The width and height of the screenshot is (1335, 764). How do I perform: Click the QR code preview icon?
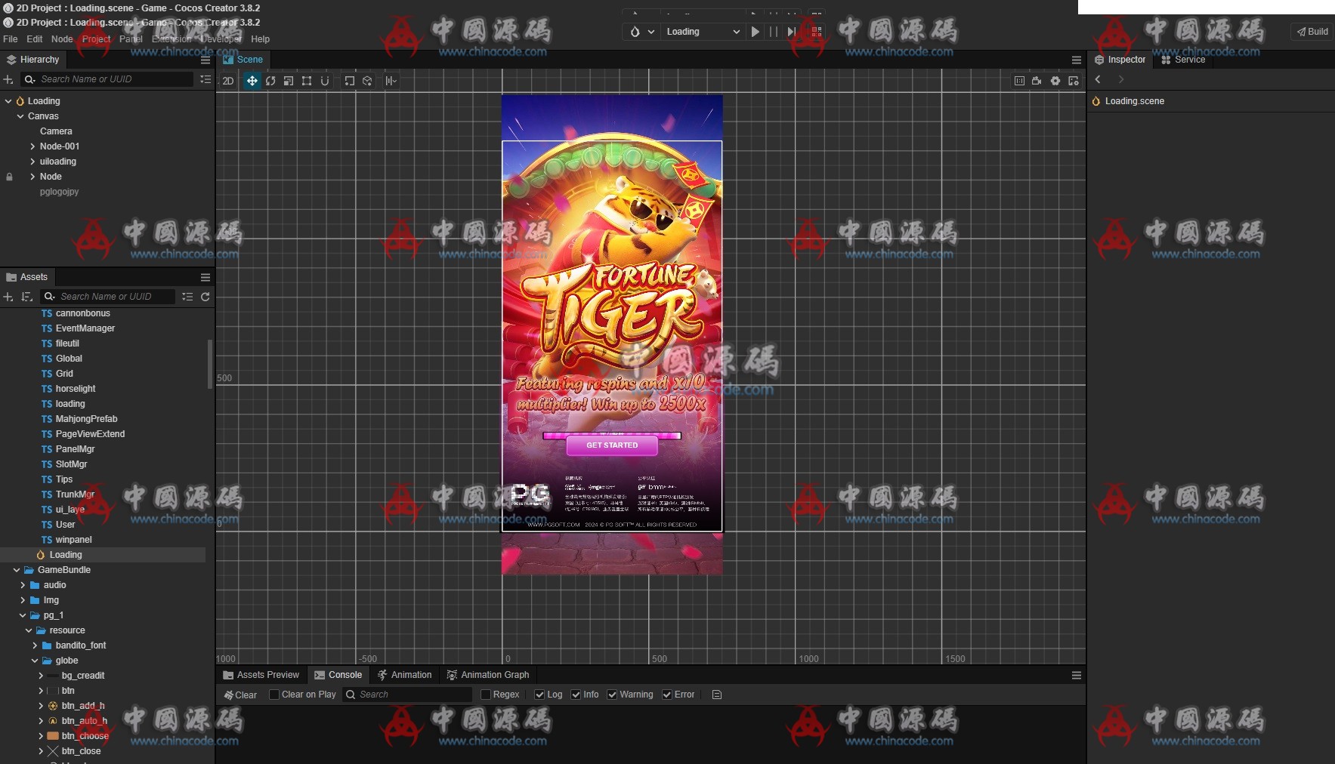click(817, 32)
